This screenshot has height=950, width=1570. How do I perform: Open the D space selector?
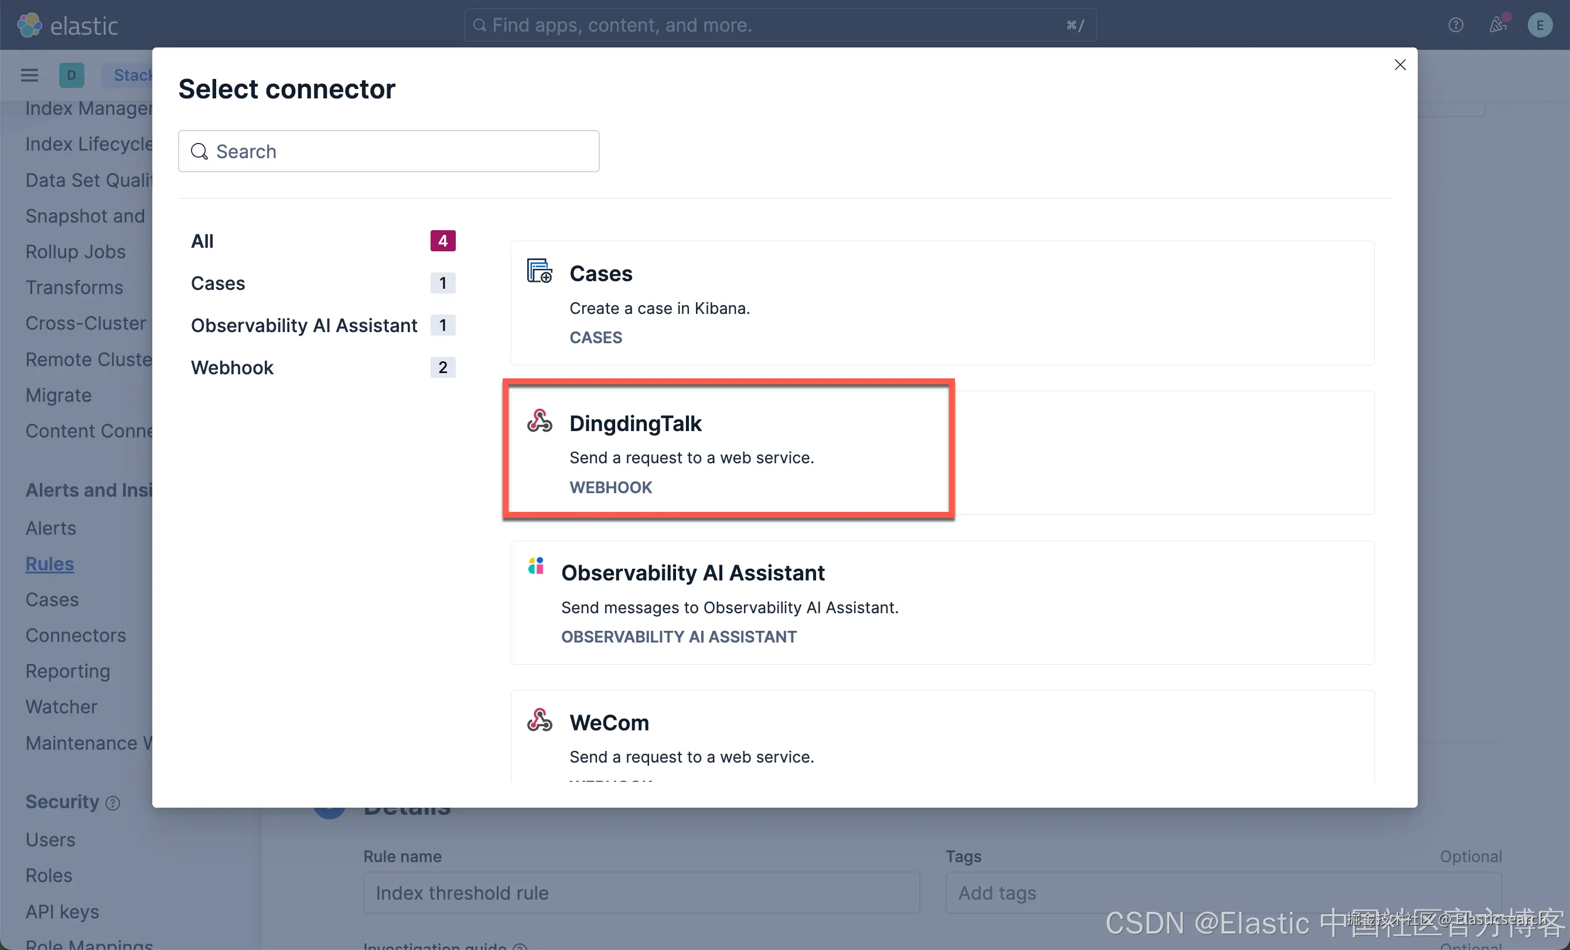coord(71,75)
